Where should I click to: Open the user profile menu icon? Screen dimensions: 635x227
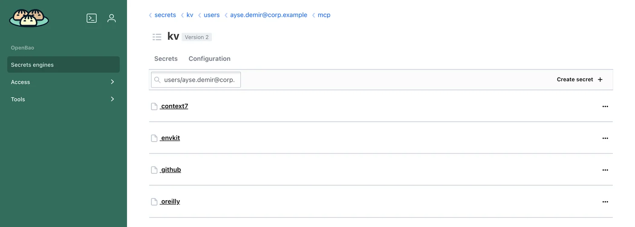[x=112, y=18]
